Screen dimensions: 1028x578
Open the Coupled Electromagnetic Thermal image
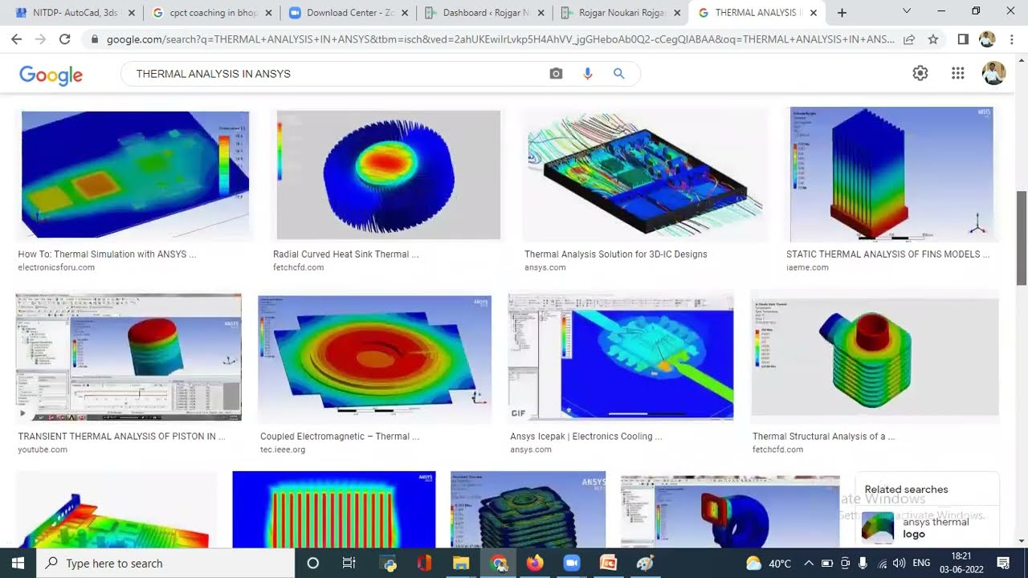click(374, 357)
